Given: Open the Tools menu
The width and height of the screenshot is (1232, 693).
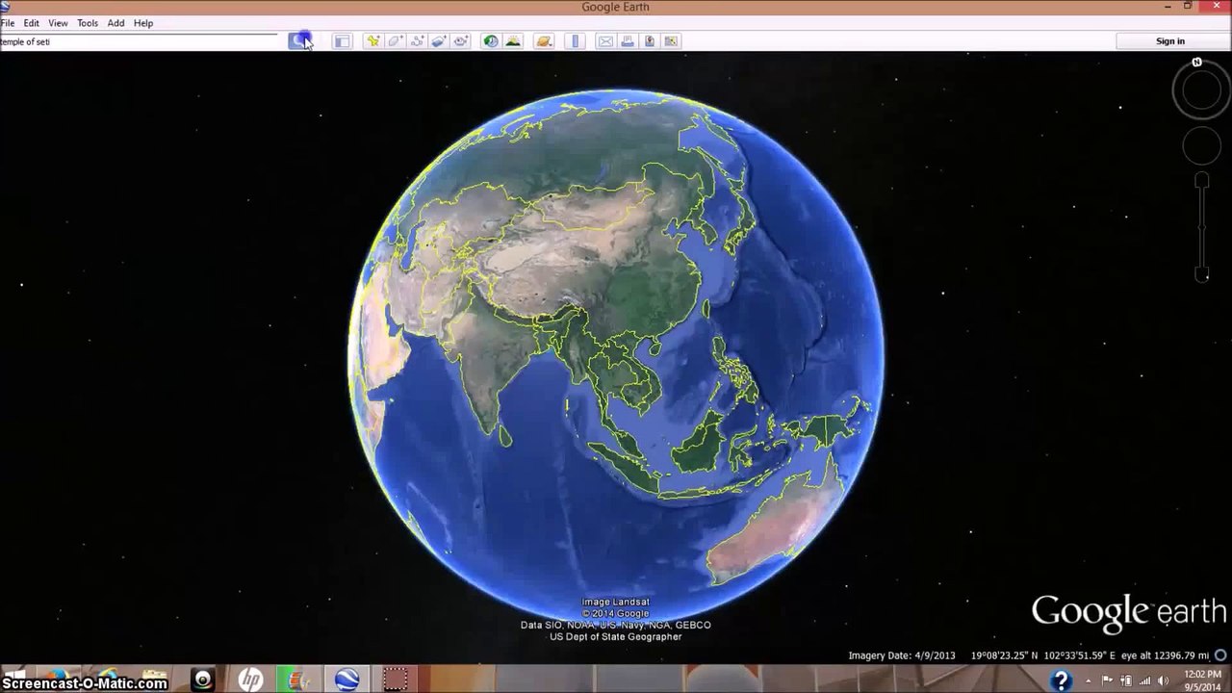Looking at the screenshot, I should [88, 23].
